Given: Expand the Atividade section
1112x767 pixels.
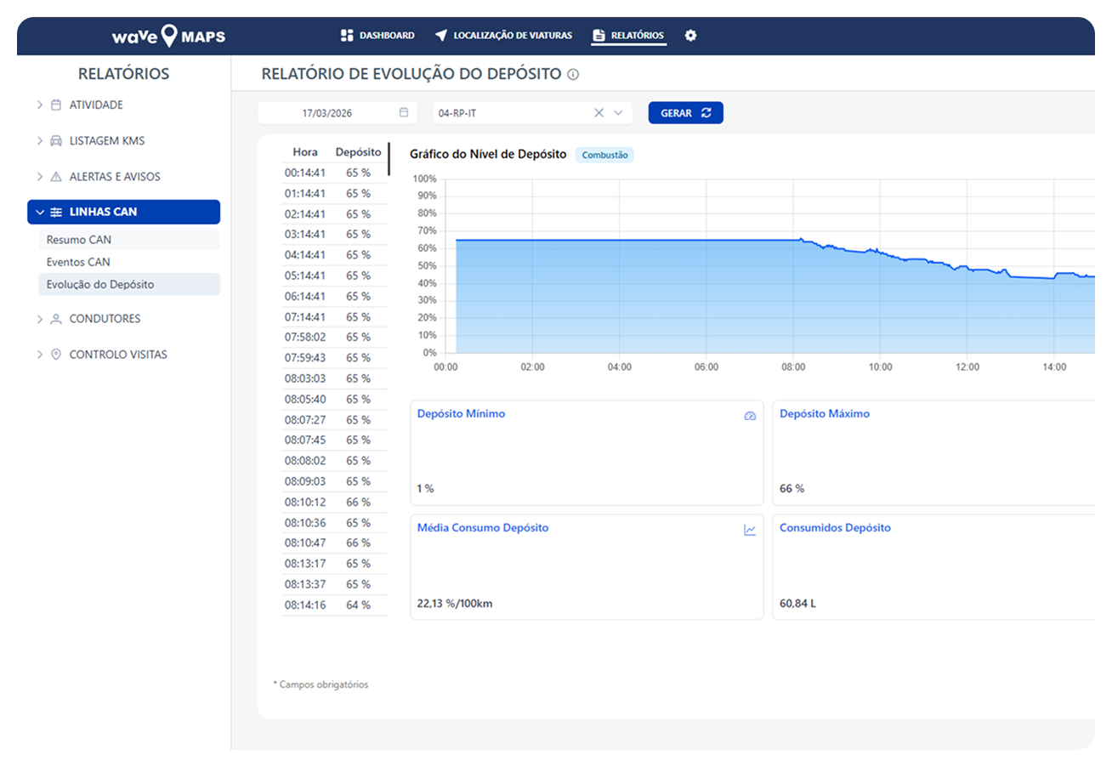Looking at the screenshot, I should [40, 105].
